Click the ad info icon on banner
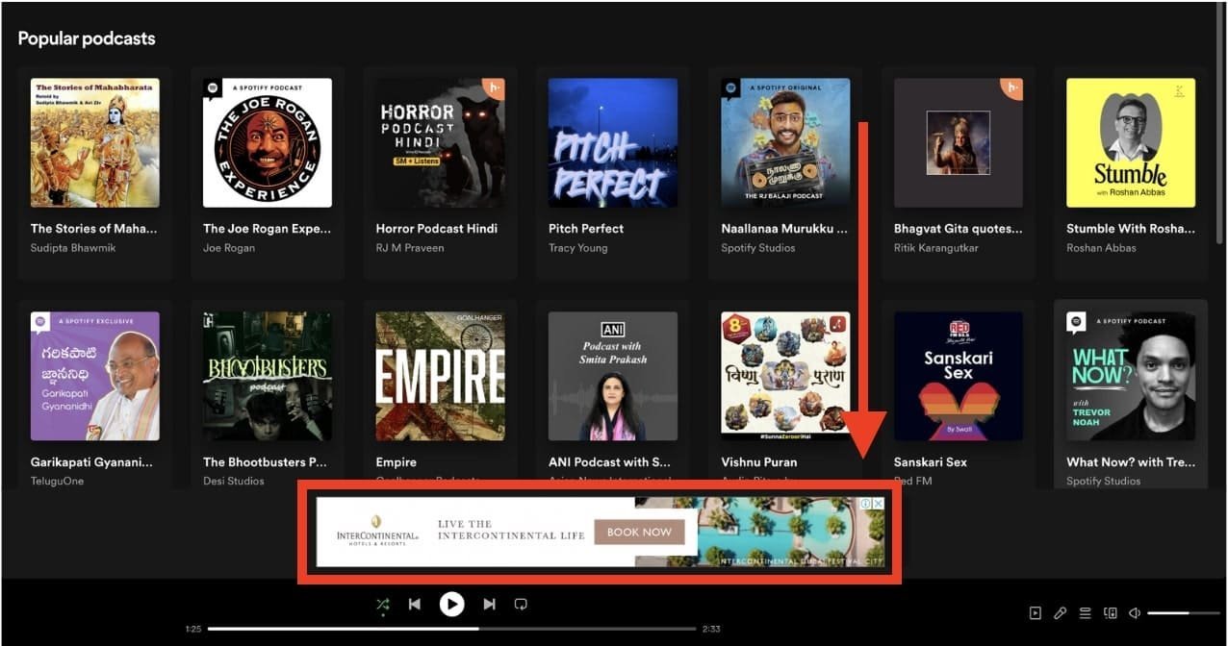The height and width of the screenshot is (646, 1228). click(865, 504)
